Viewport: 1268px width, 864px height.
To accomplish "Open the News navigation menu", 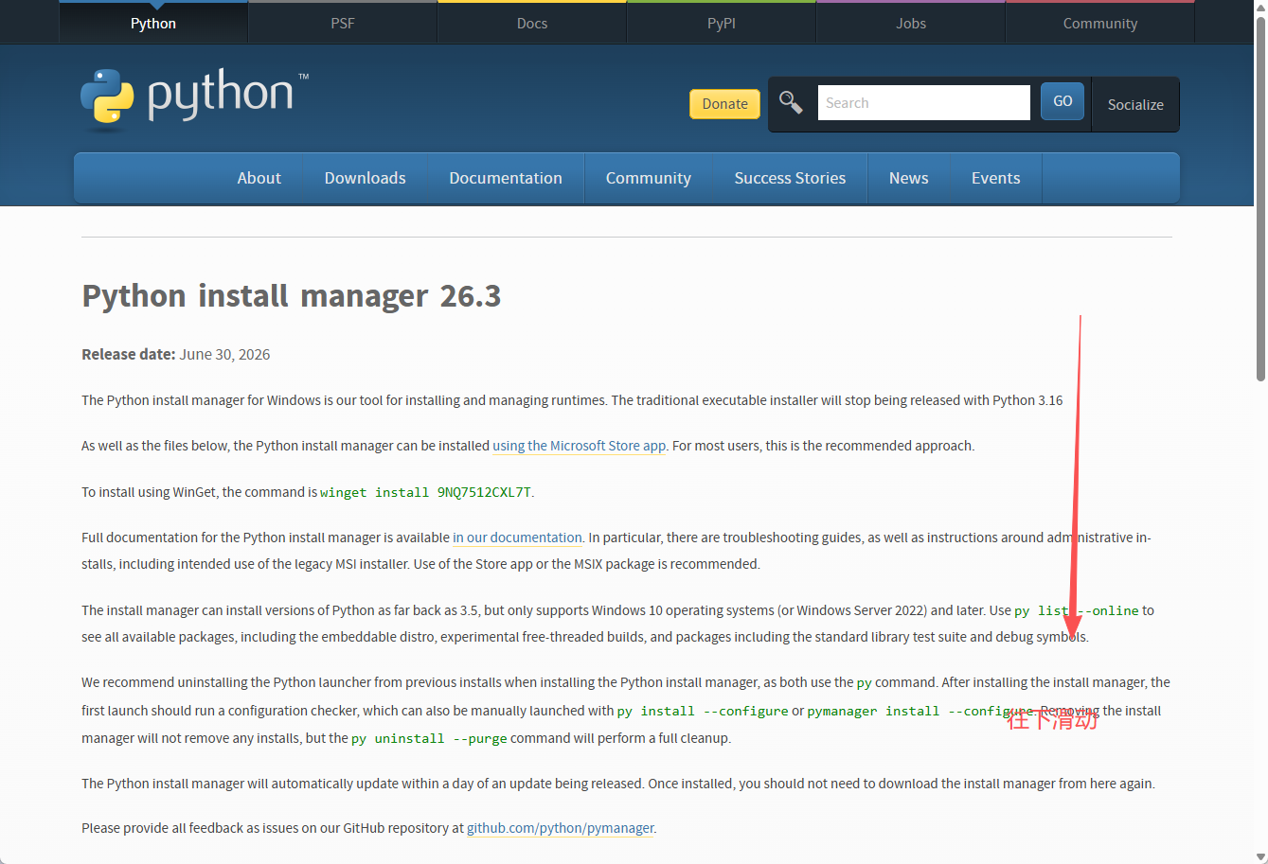I will point(909,178).
